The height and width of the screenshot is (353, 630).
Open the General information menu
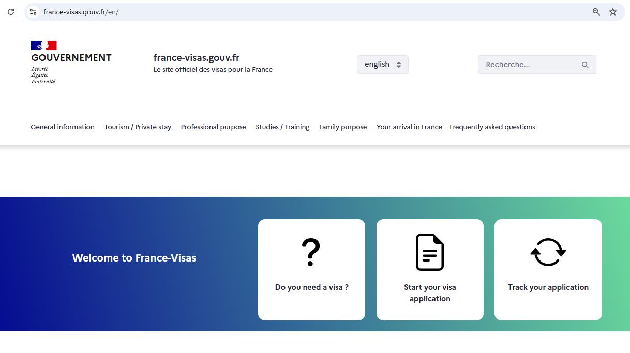pyautogui.click(x=62, y=127)
